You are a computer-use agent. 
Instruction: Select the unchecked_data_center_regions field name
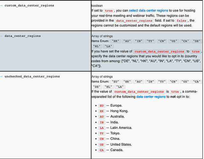(32, 76)
